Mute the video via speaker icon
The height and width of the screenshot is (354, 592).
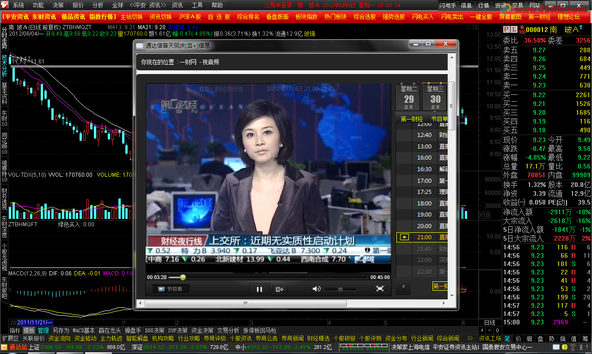(316, 289)
